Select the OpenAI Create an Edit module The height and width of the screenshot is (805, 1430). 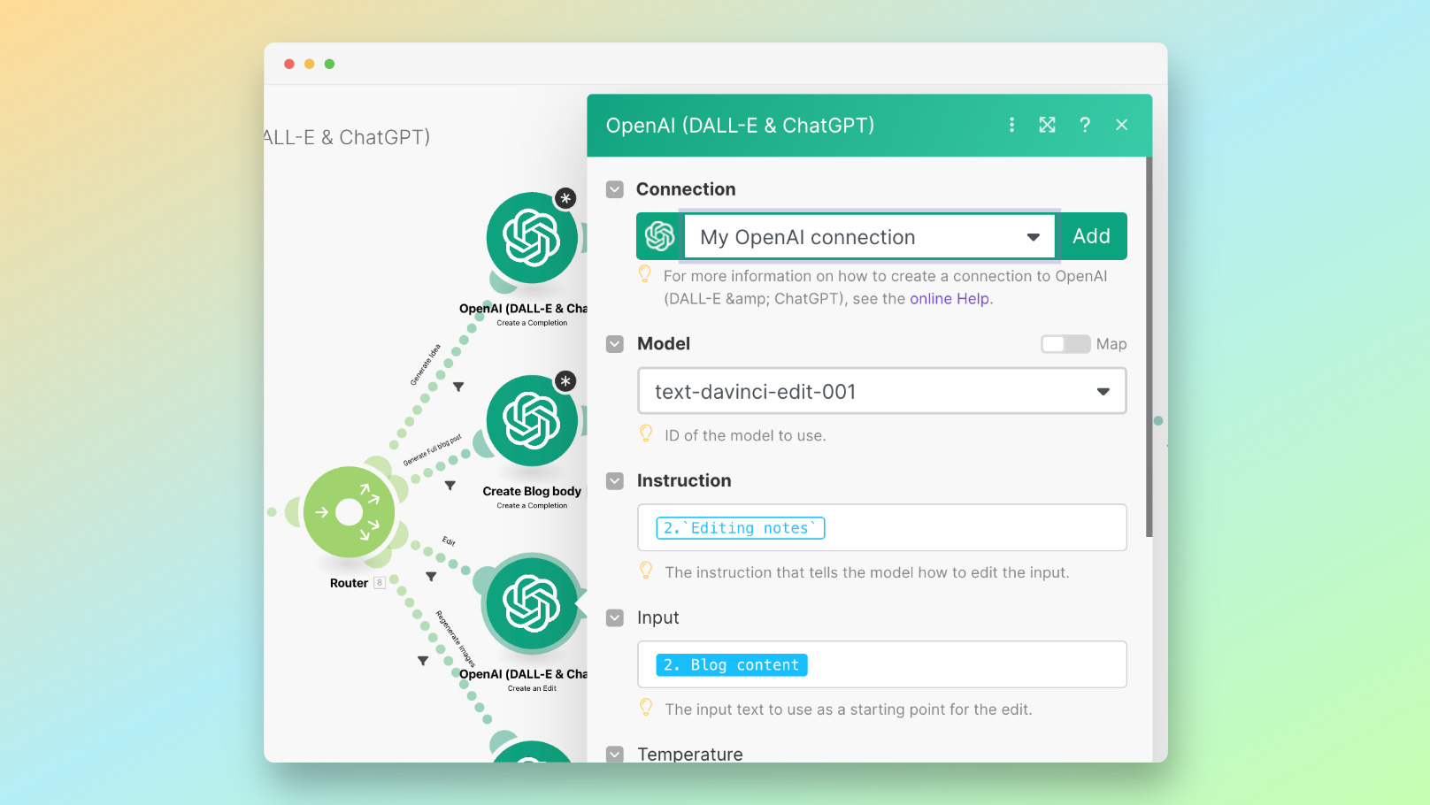531,604
